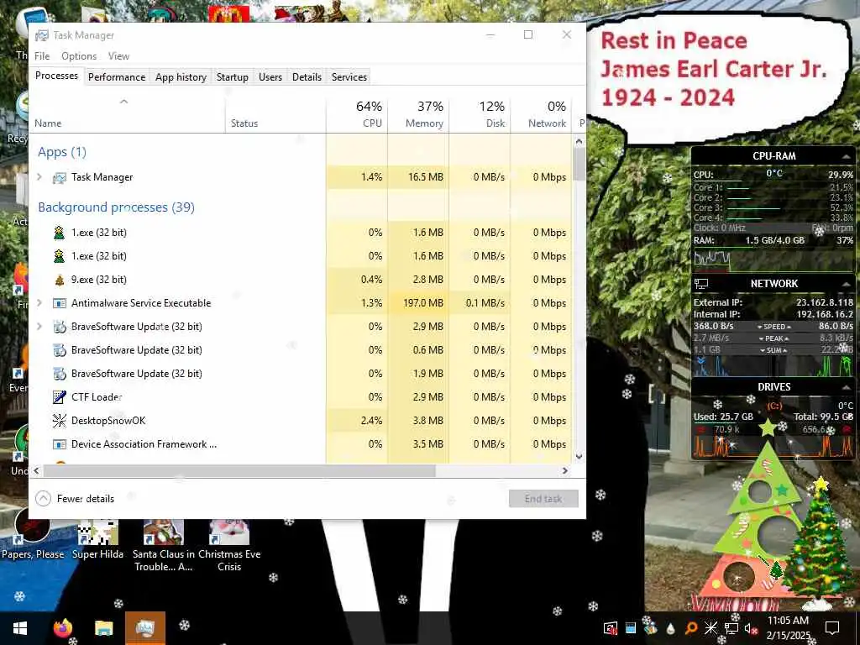Click the Windows Update tray icon
860x645 pixels.
point(611,628)
